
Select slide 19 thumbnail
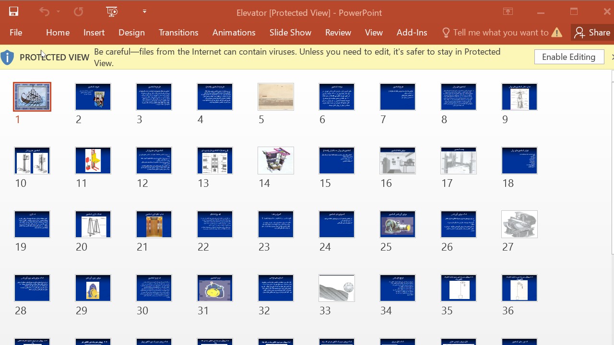point(32,224)
